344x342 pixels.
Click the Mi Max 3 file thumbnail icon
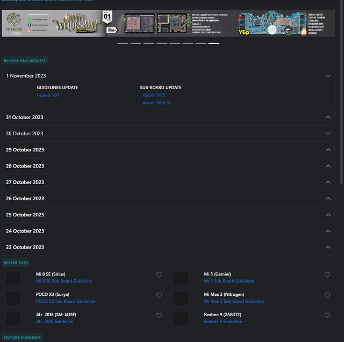click(181, 299)
